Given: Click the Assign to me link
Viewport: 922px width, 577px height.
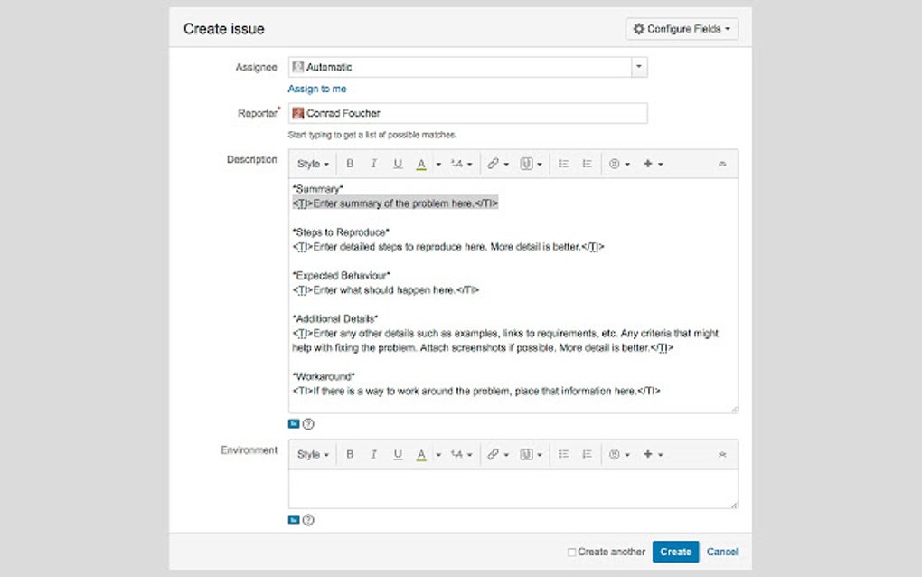Looking at the screenshot, I should coord(316,89).
